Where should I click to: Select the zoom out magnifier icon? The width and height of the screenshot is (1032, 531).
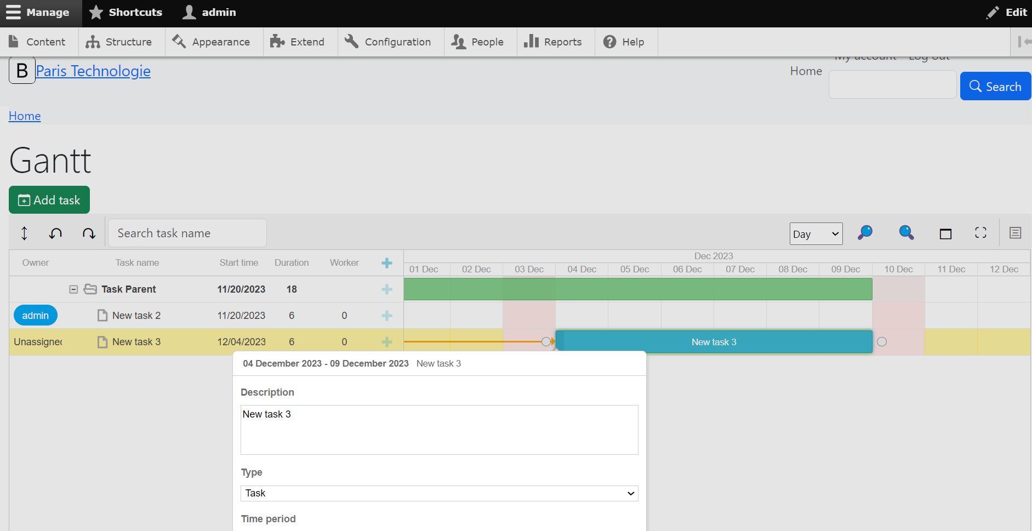[x=905, y=233]
